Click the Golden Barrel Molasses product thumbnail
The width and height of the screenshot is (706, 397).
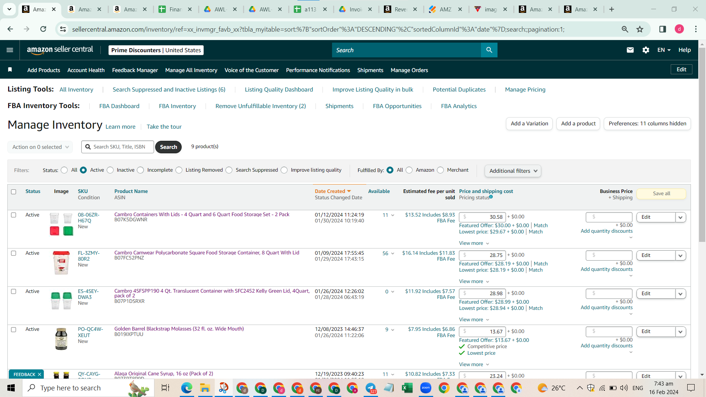pos(61,339)
